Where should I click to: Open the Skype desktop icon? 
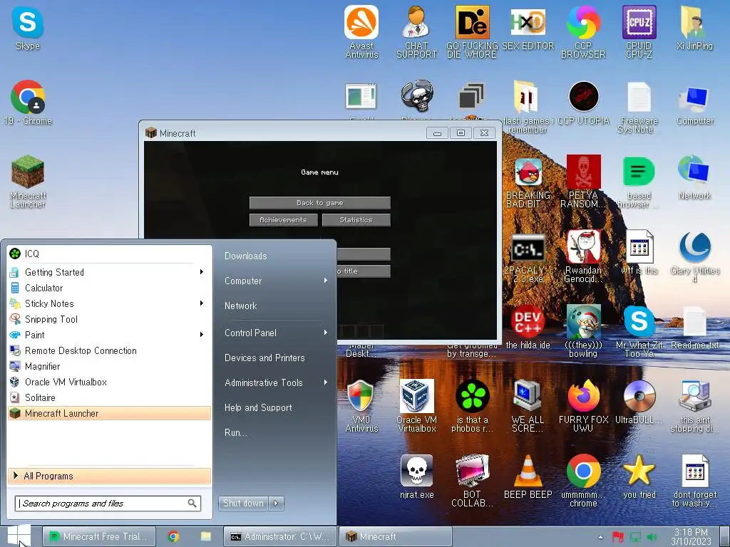(28, 28)
